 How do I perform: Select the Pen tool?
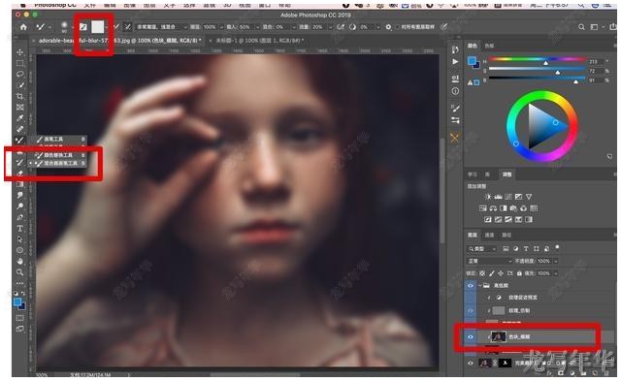pyautogui.click(x=19, y=217)
